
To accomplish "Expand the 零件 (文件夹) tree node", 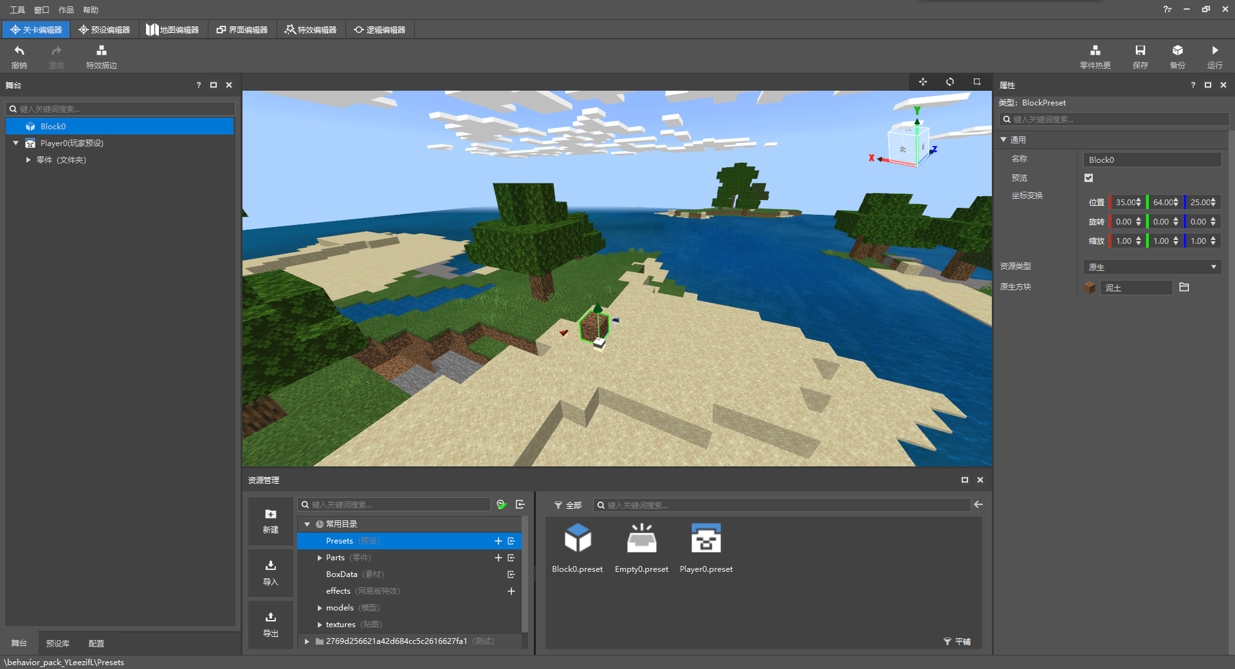I will 28,160.
